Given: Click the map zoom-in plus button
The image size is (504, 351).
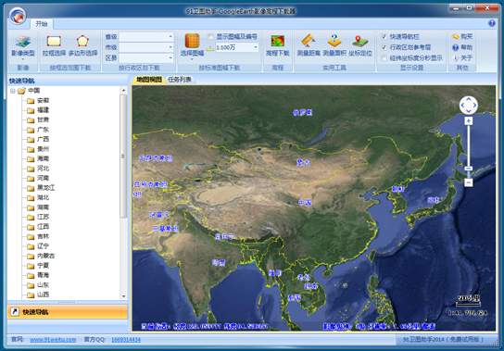Looking at the screenshot, I should tap(468, 120).
